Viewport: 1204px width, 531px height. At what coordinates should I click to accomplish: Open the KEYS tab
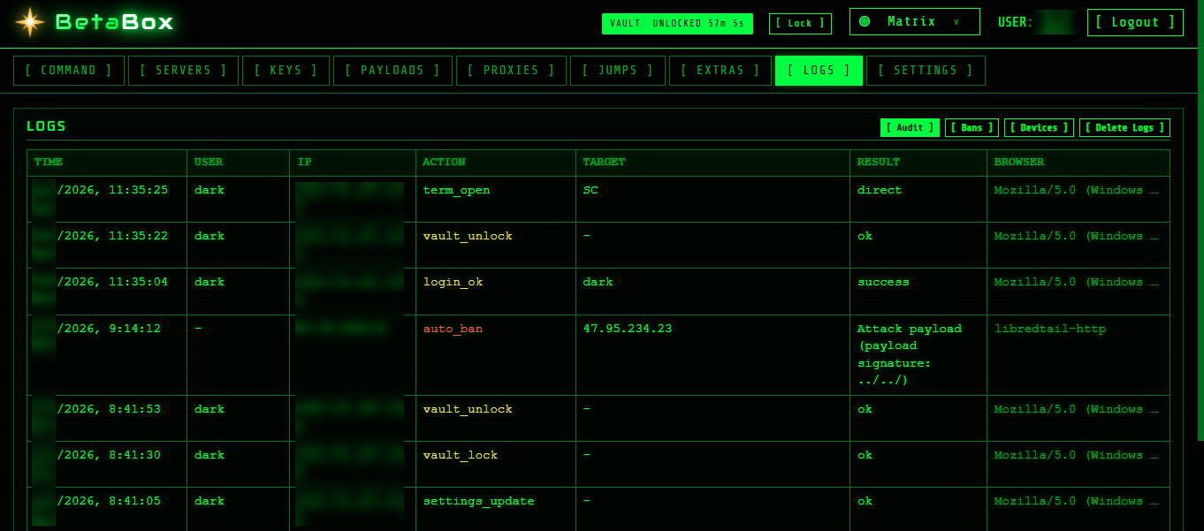[x=286, y=71]
